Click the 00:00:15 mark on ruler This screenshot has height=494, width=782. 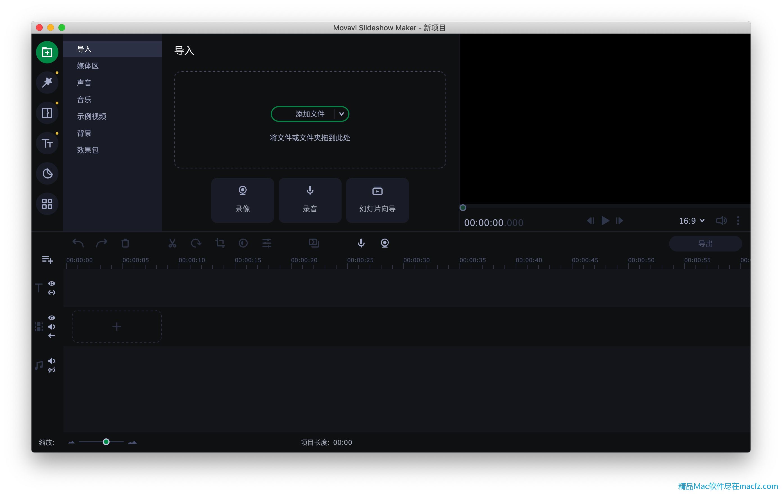(x=248, y=260)
